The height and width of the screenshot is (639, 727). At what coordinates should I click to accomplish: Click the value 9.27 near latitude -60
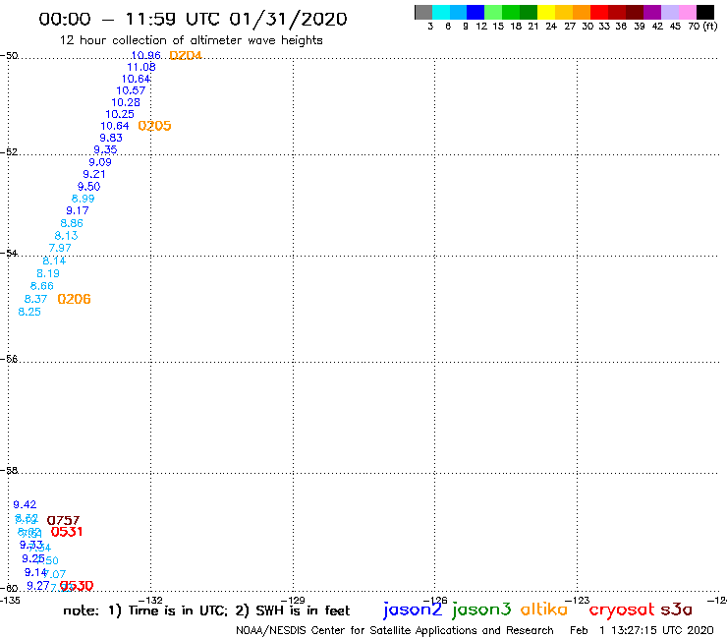[x=38, y=586]
